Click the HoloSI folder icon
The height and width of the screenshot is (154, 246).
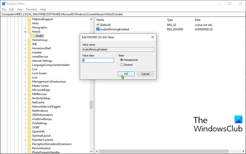[x=29, y=32]
